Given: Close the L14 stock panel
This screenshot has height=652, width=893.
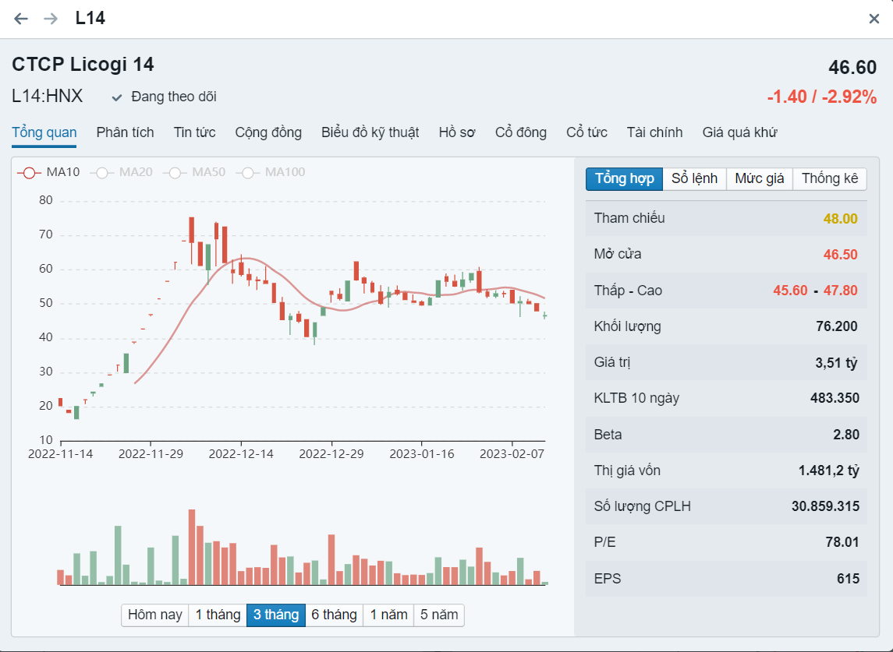Looking at the screenshot, I should [874, 19].
